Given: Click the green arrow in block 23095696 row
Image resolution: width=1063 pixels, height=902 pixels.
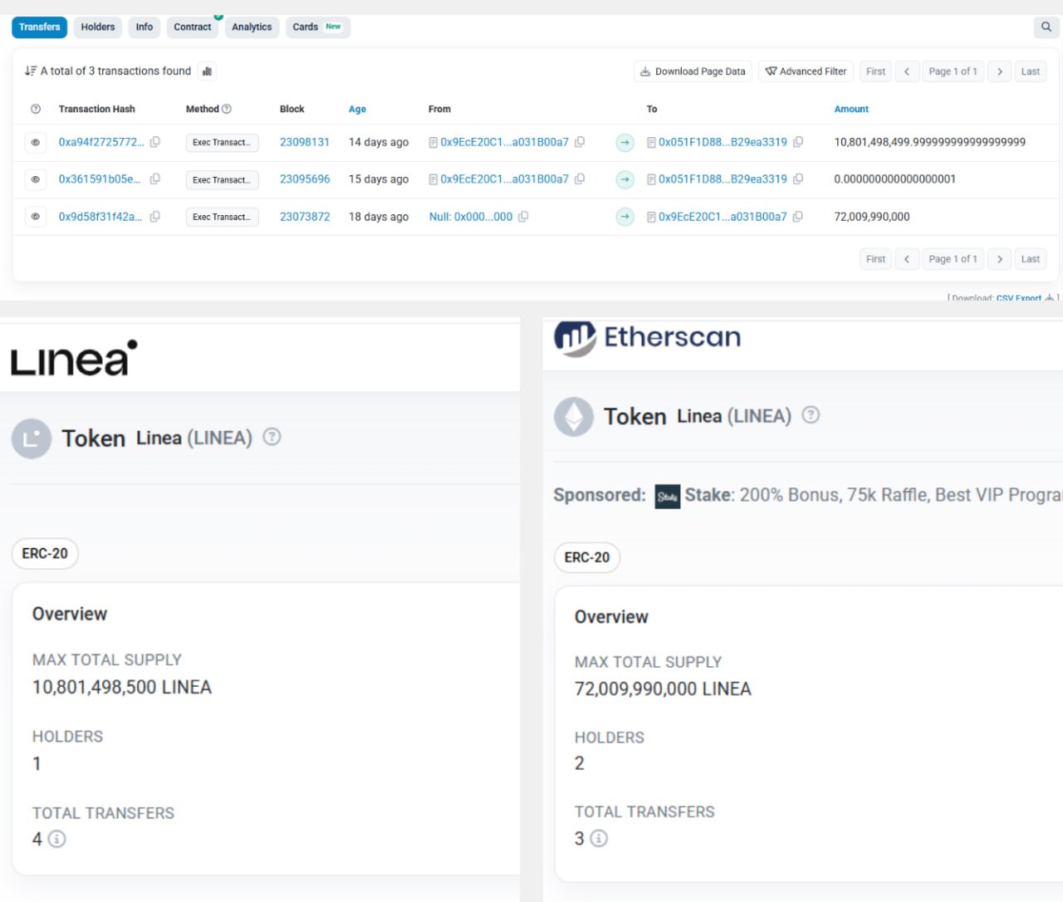Looking at the screenshot, I should pos(625,179).
